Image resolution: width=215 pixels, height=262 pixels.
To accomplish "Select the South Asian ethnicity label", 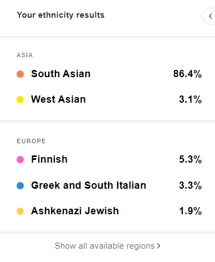I will point(61,74).
